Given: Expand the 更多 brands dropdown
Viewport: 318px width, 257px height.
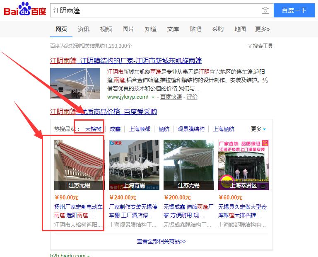Looking at the screenshot, I should tap(258, 129).
